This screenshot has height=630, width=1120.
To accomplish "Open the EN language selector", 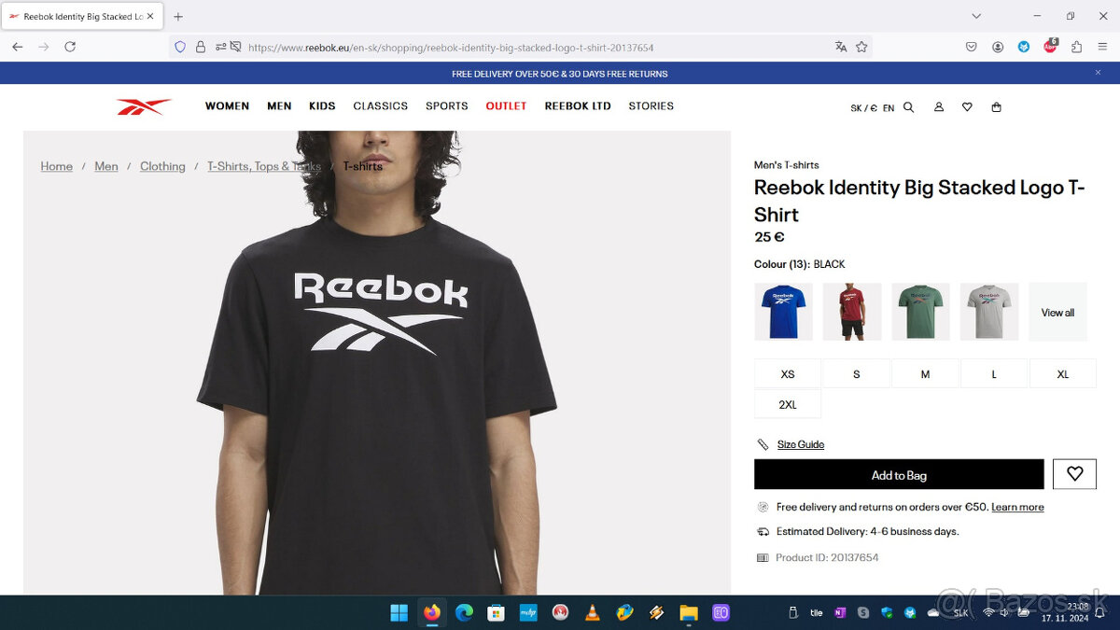I will pos(889,108).
